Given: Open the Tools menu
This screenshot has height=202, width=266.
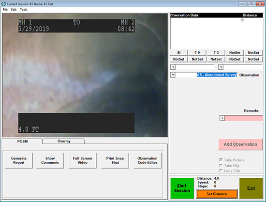Looking at the screenshot, I should (x=24, y=10).
